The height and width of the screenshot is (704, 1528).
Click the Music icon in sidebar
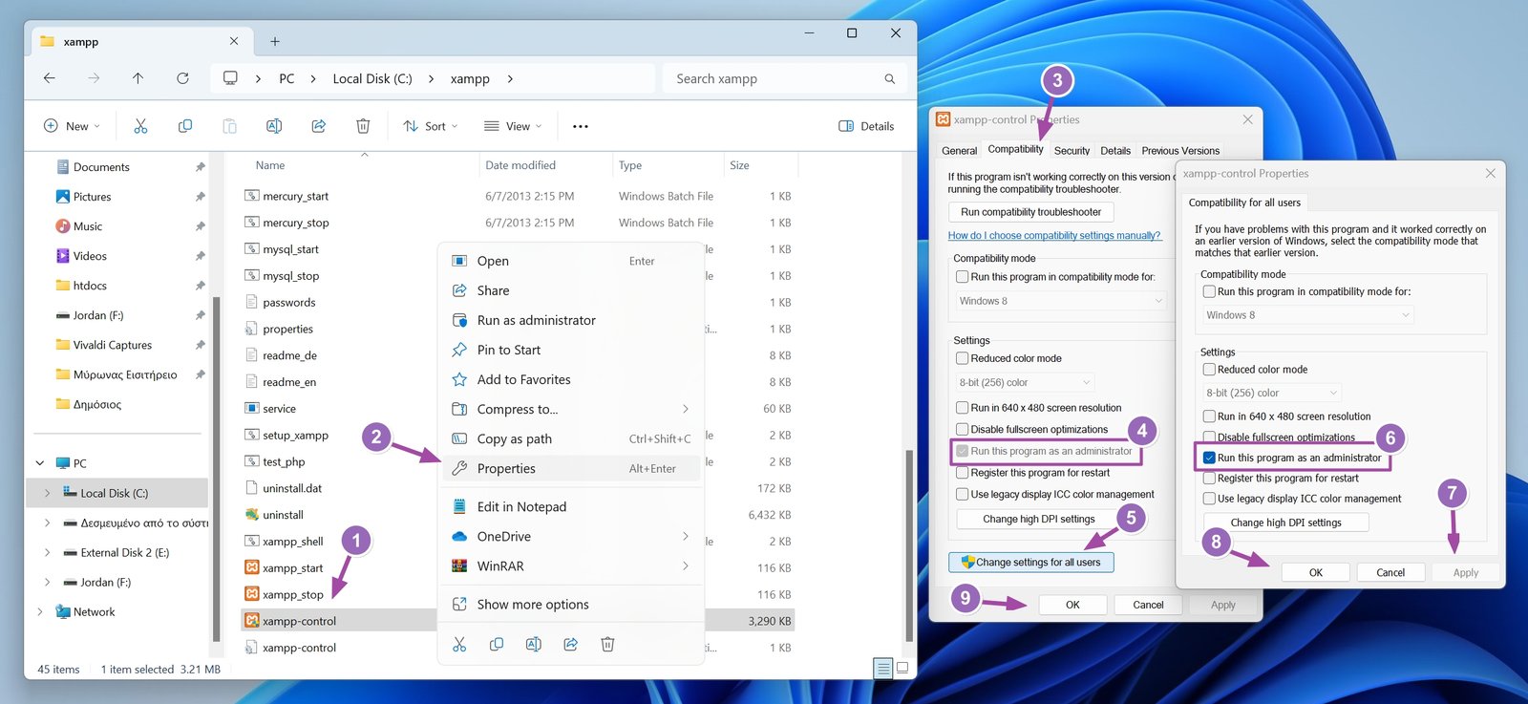63,226
